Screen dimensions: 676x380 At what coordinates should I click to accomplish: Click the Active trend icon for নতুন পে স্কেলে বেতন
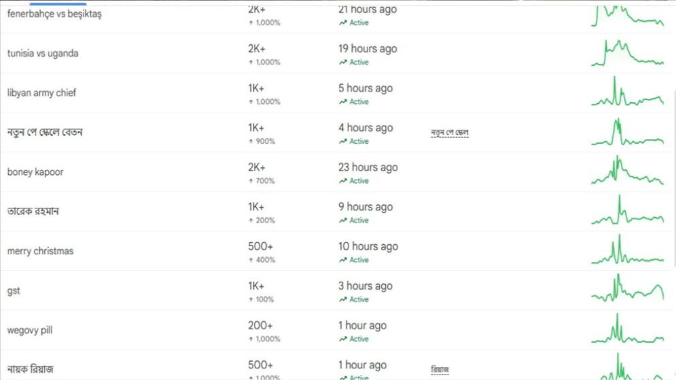pyautogui.click(x=343, y=142)
